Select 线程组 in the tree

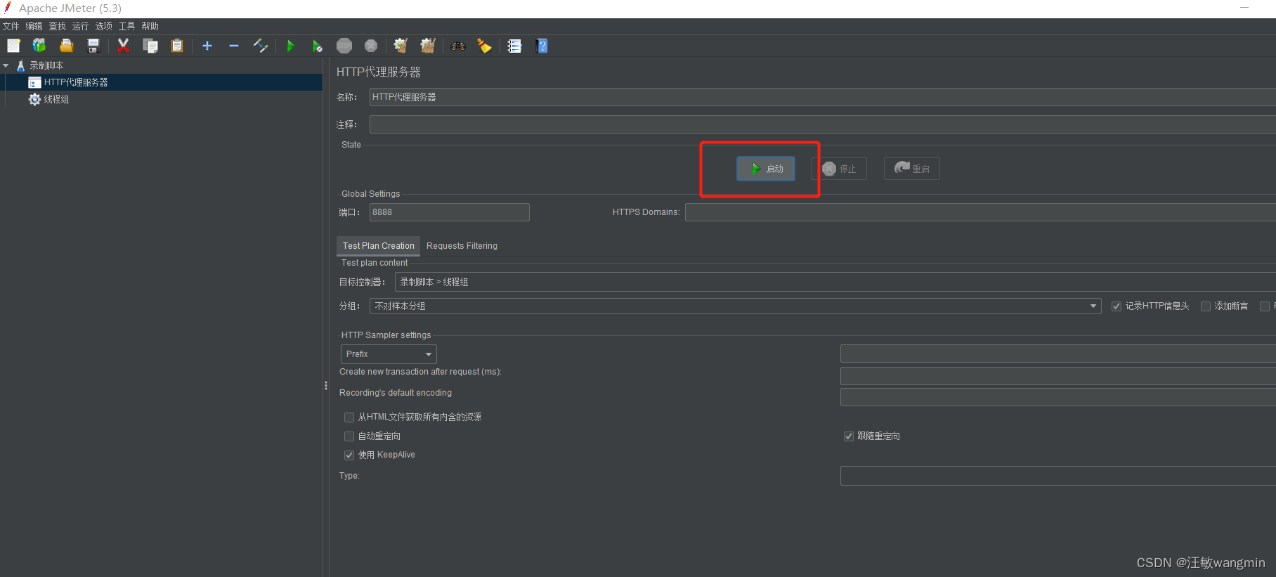tap(57, 99)
